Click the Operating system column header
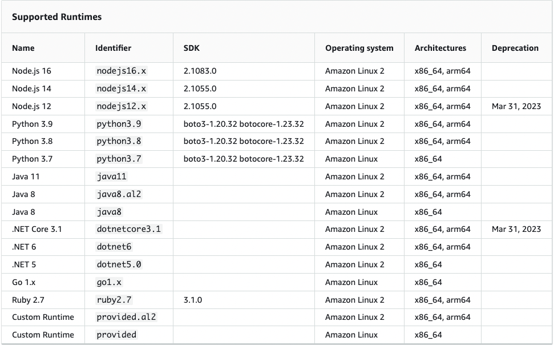Viewport: 554px width, 345px height. (359, 48)
